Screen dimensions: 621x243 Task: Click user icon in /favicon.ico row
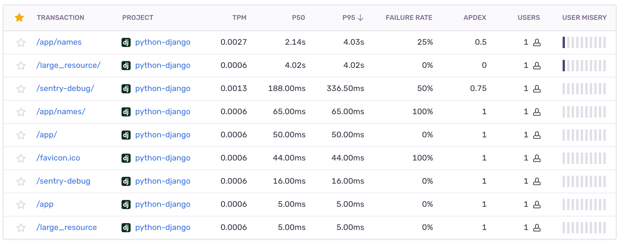pyautogui.click(x=537, y=158)
